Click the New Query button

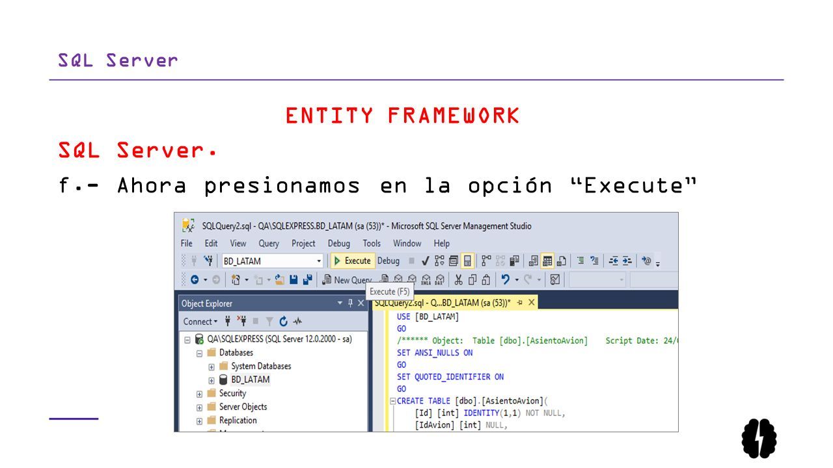347,280
